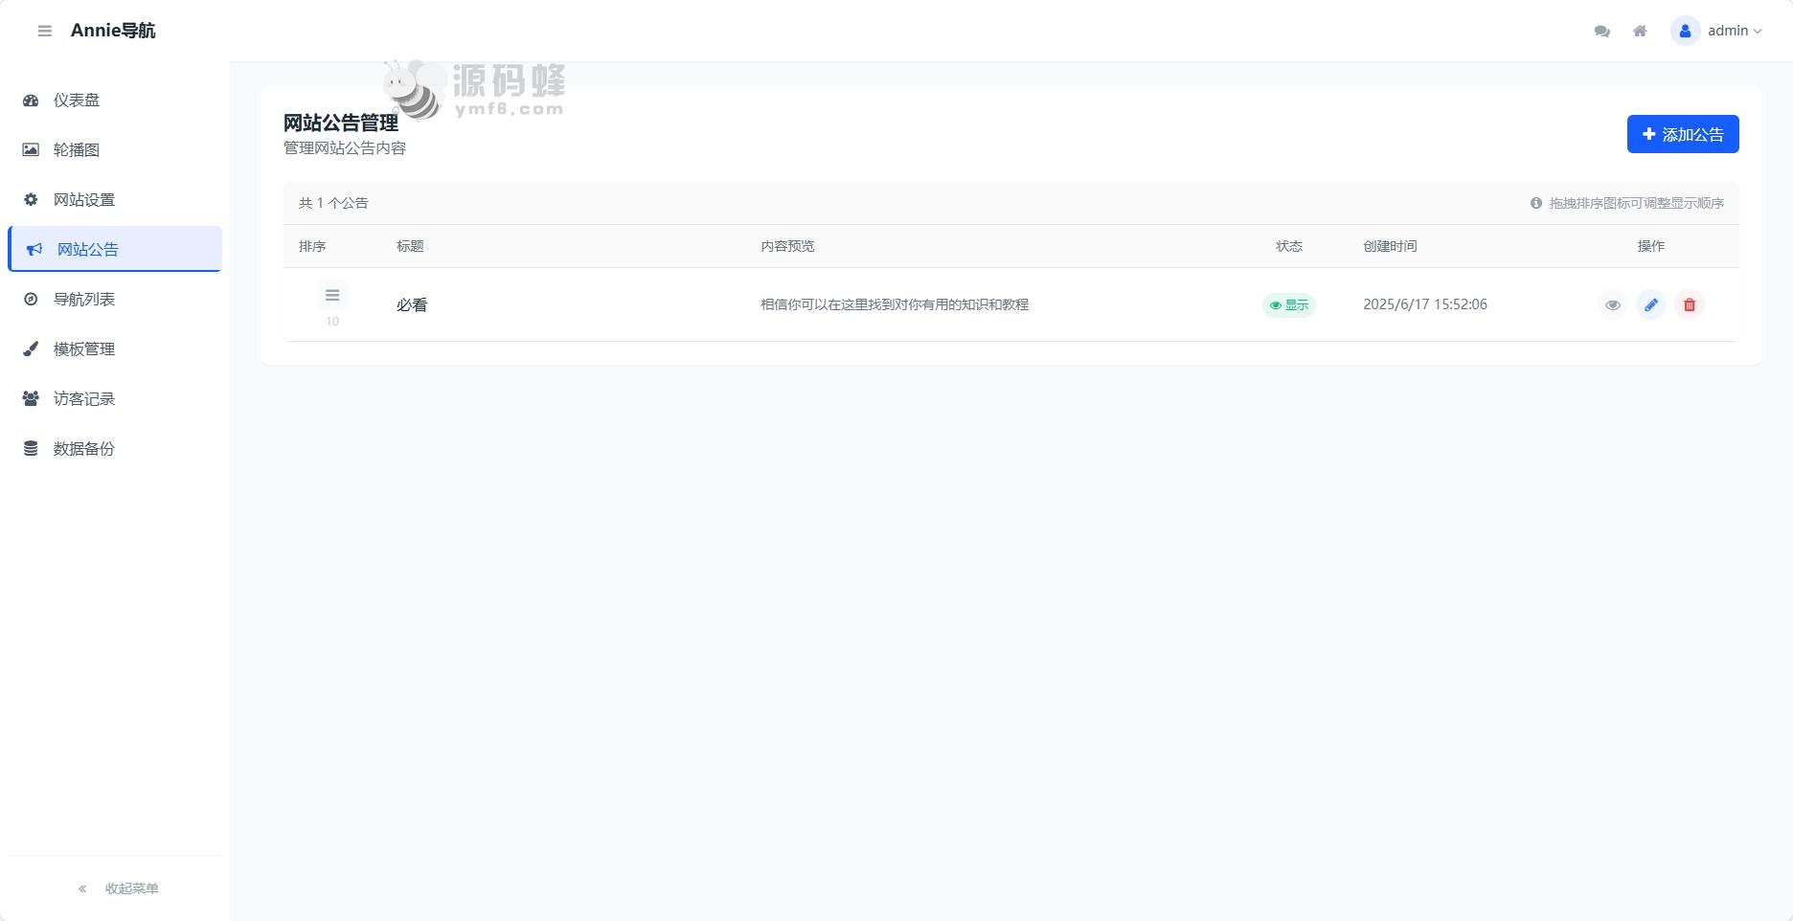Open the chat messages icon in header
The width and height of the screenshot is (1793, 921).
pyautogui.click(x=1601, y=31)
